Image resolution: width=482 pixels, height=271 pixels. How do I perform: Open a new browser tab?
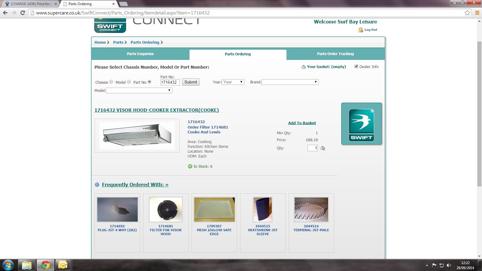point(124,4)
